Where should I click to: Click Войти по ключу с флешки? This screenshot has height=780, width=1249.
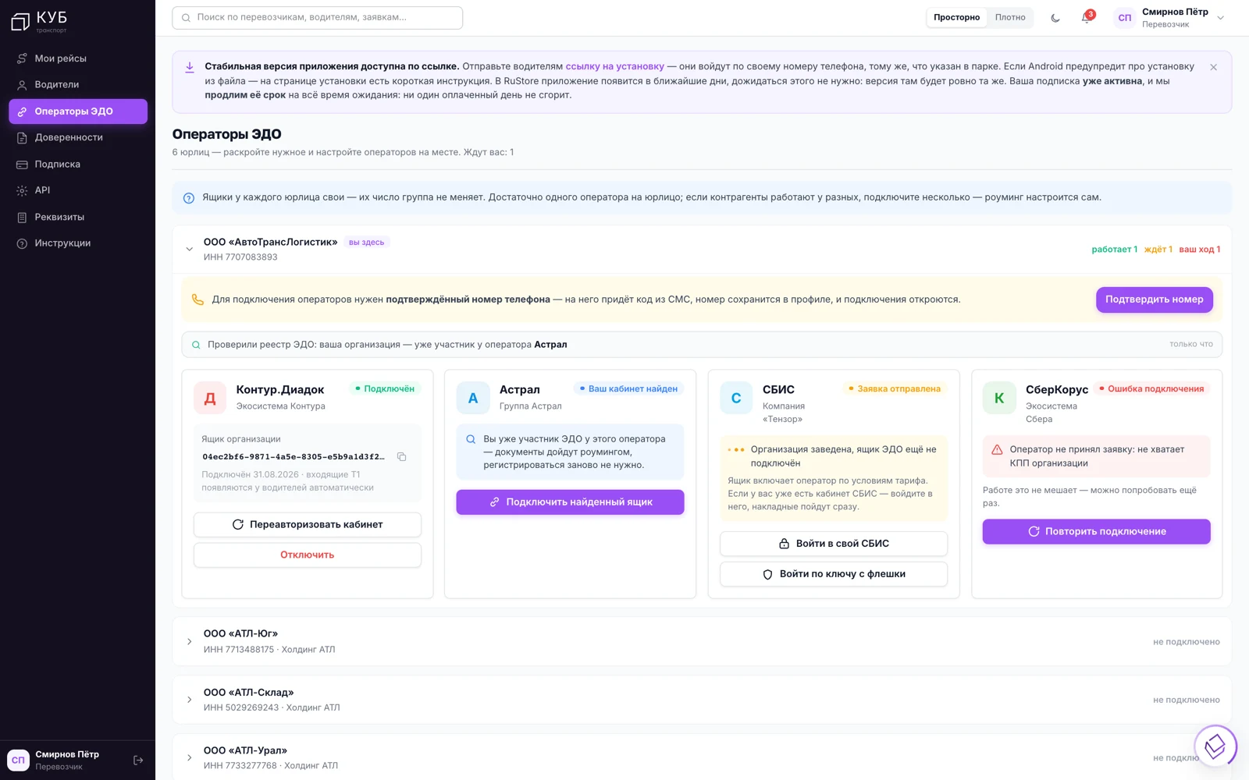point(834,574)
